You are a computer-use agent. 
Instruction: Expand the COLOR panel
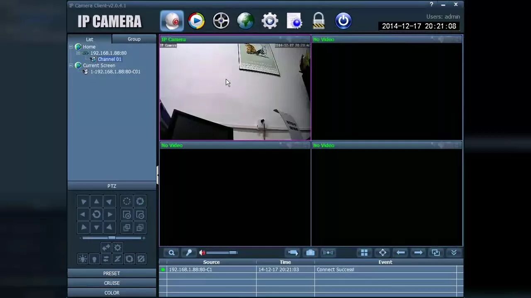point(112,293)
